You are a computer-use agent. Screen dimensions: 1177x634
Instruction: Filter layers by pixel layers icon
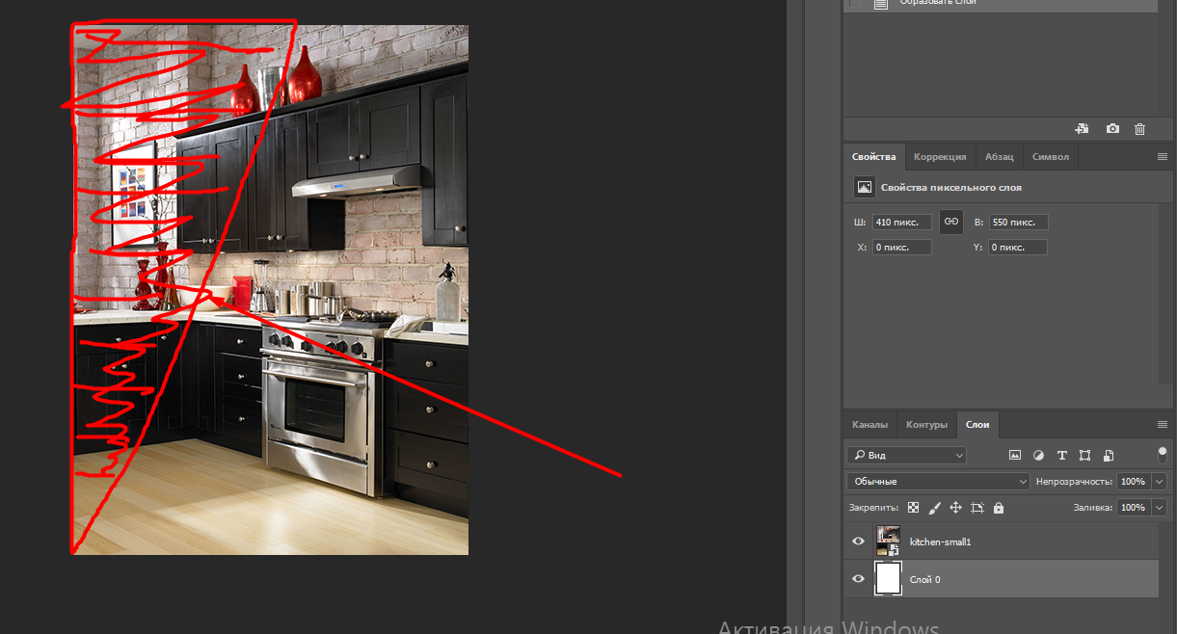tap(1015, 455)
